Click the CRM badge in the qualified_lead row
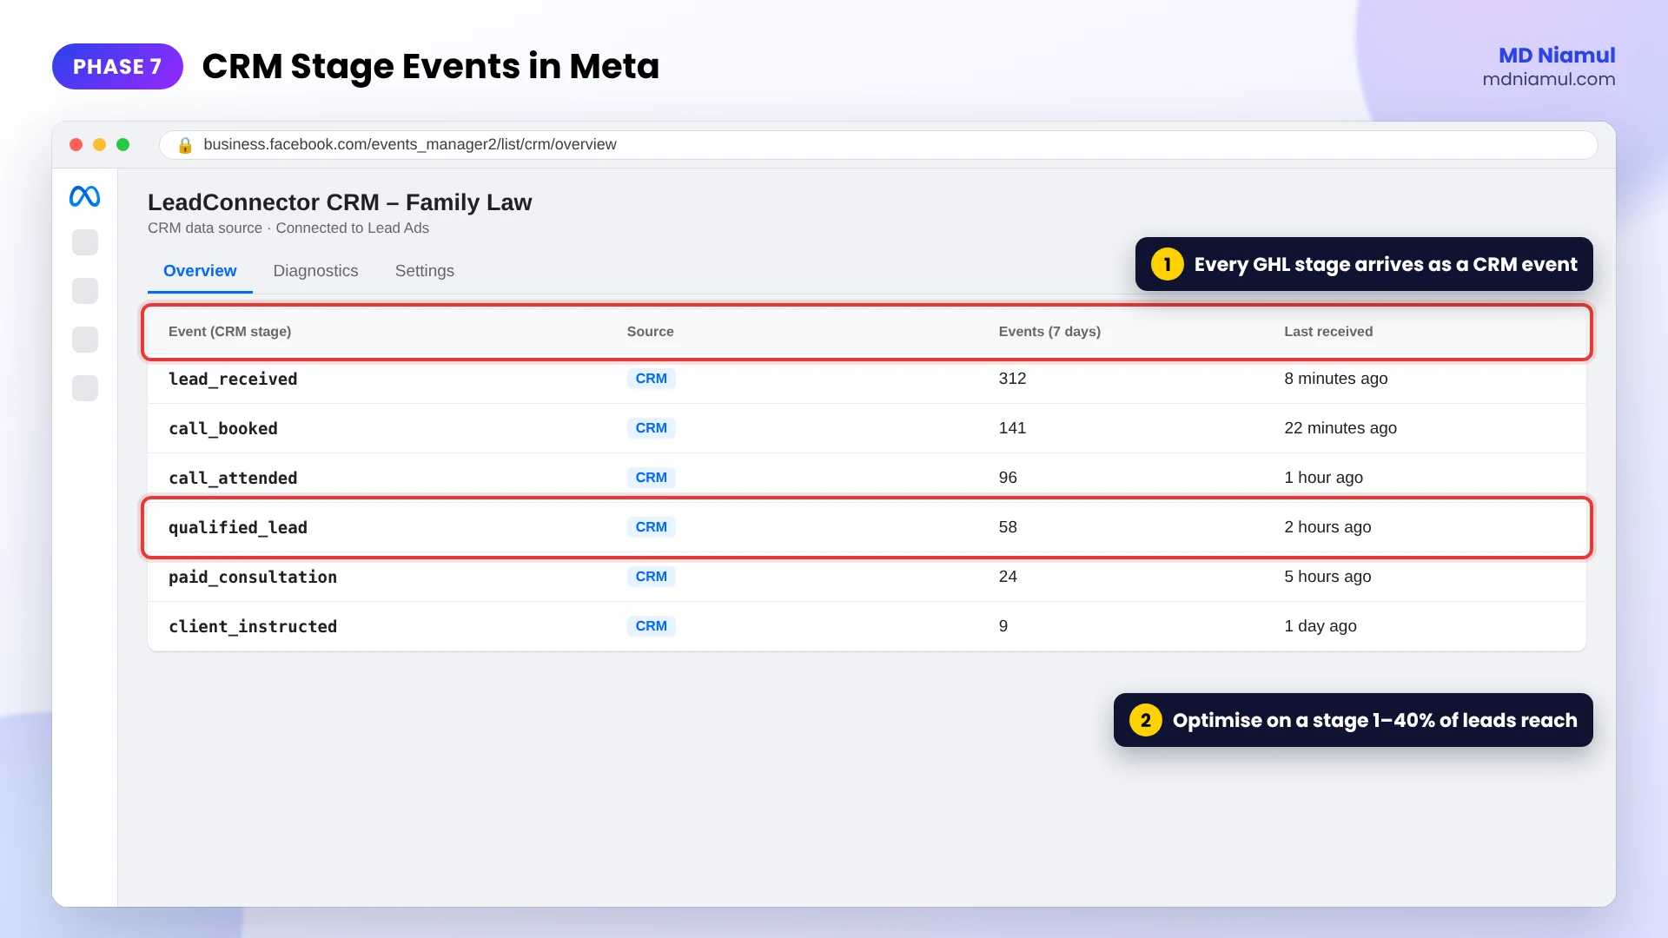 click(x=652, y=527)
